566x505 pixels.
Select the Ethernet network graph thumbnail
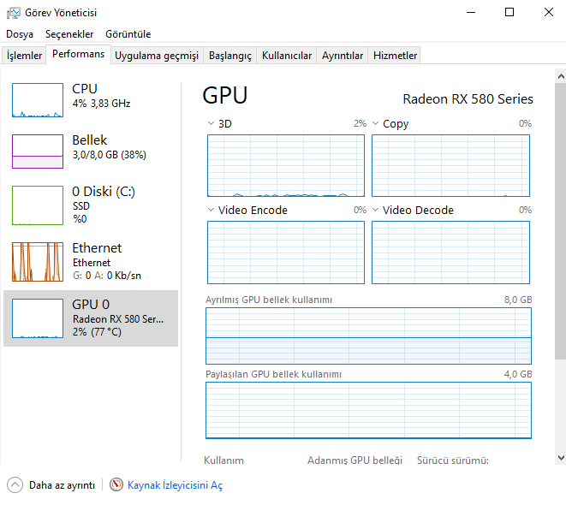coord(37,262)
